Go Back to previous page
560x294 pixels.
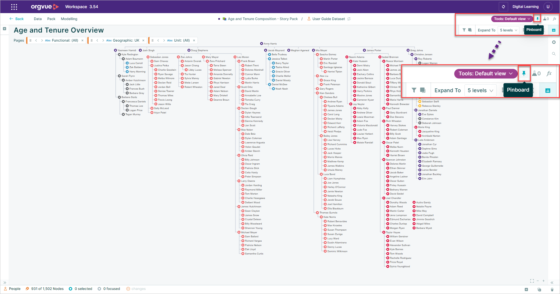pos(17,19)
